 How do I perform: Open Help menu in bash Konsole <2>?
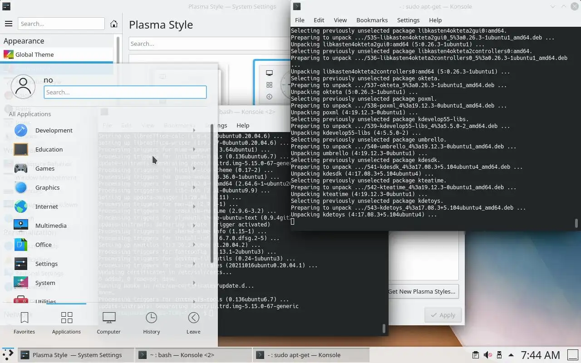(243, 125)
